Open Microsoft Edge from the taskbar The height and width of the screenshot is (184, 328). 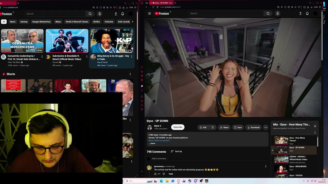[161, 181]
